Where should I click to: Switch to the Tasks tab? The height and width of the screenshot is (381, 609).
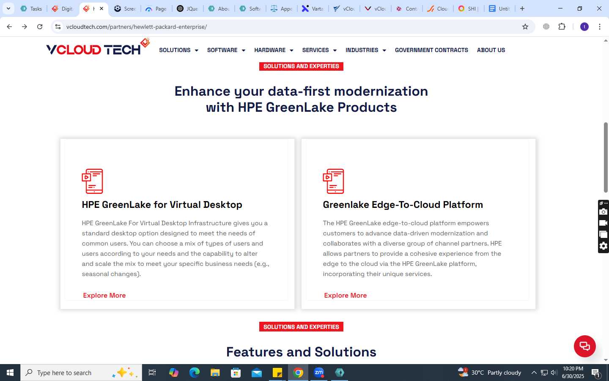(x=31, y=8)
